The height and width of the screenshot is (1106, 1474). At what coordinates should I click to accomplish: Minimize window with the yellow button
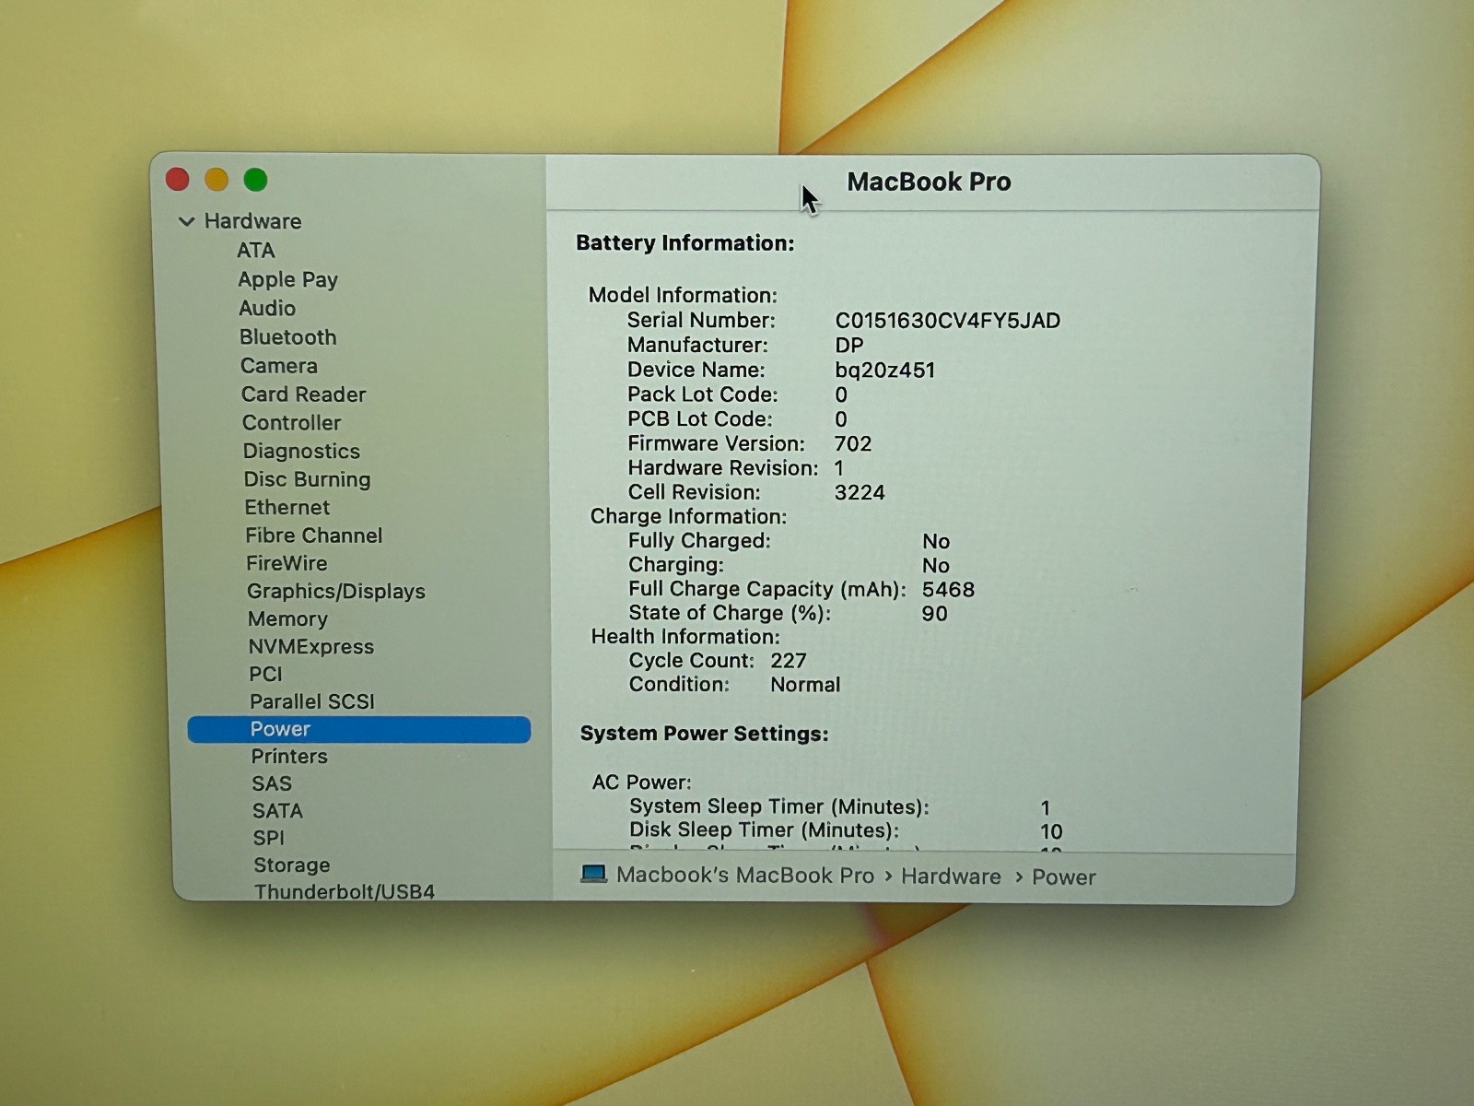coord(216,180)
